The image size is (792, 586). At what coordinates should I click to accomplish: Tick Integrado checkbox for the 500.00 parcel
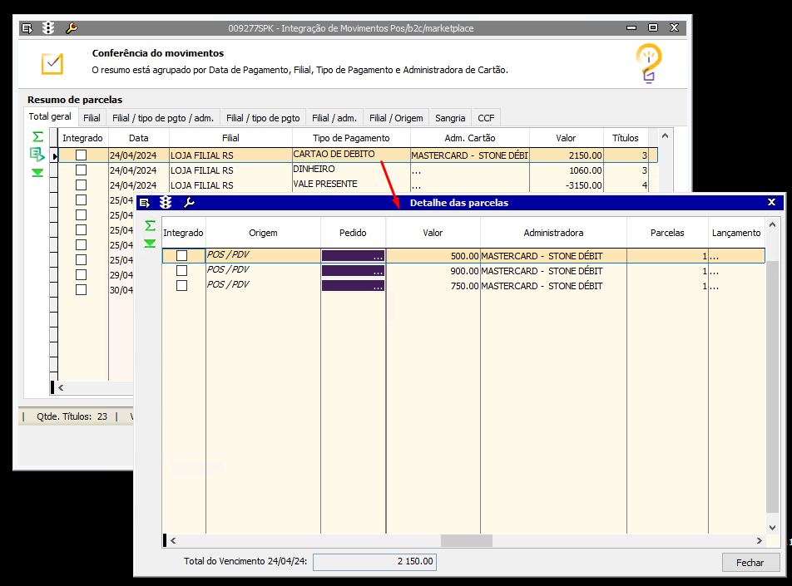pos(182,256)
